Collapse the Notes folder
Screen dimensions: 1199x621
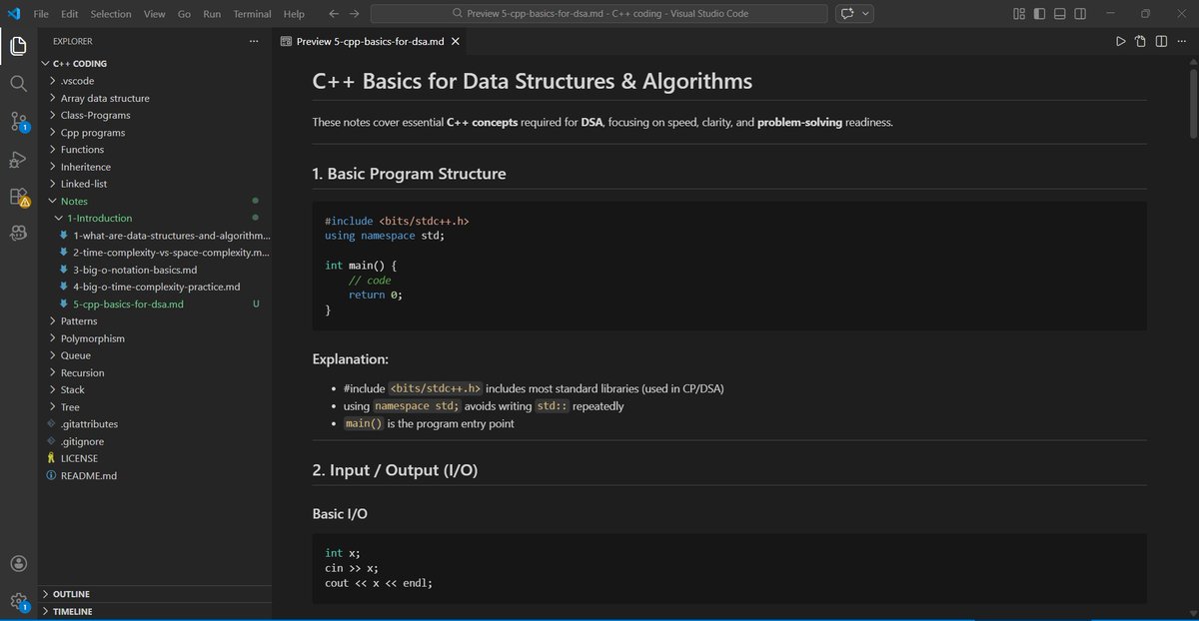point(155,201)
